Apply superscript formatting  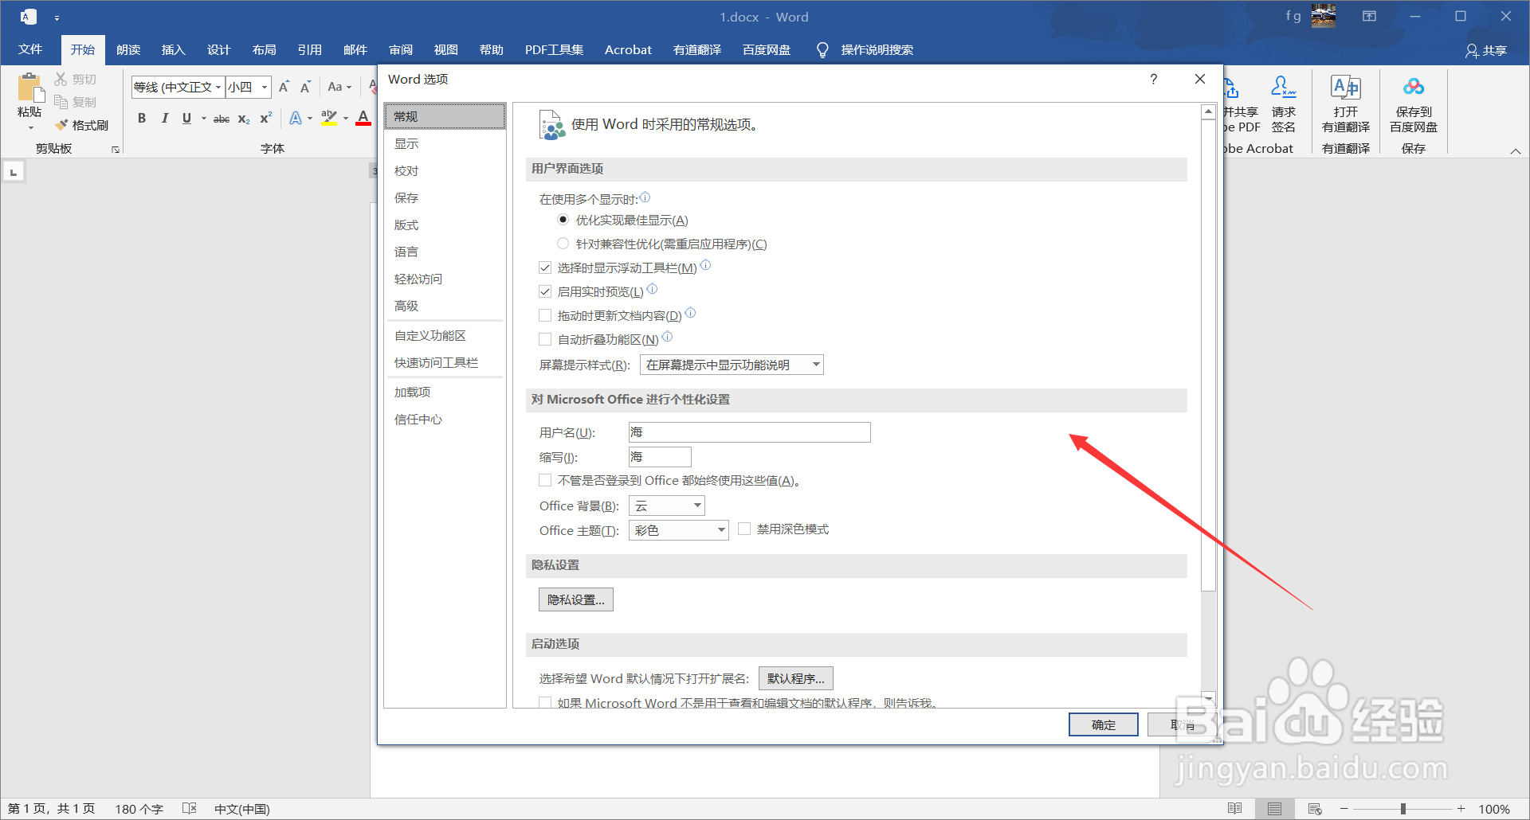(265, 118)
